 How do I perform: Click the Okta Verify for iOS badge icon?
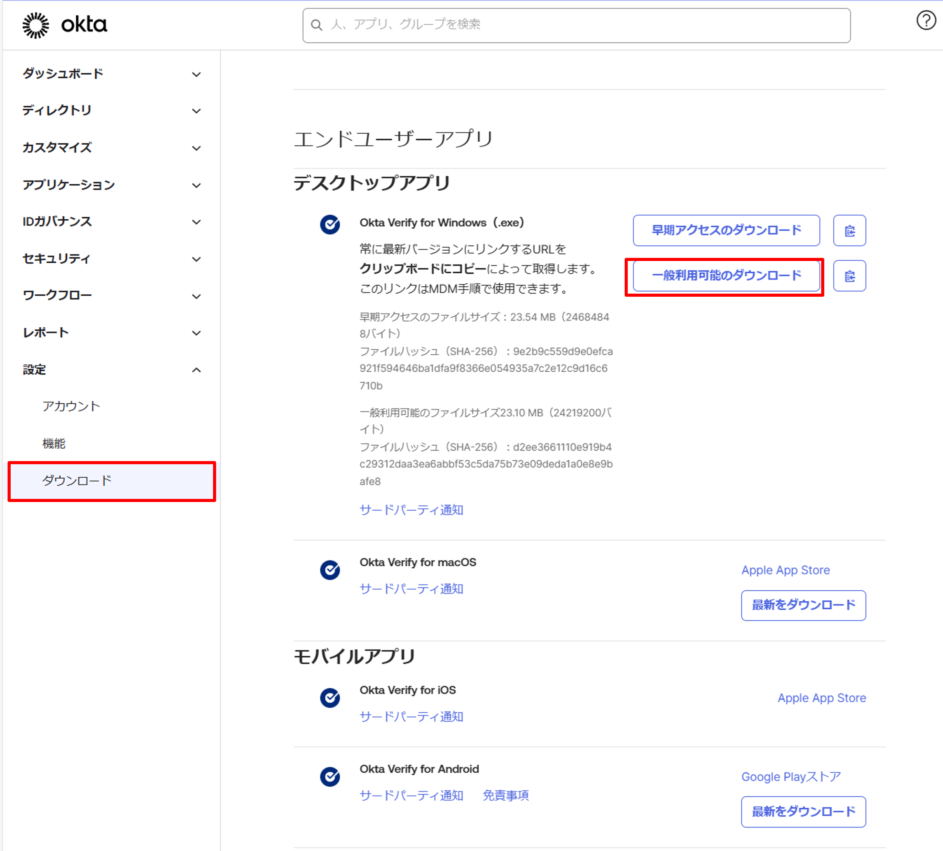[330, 698]
